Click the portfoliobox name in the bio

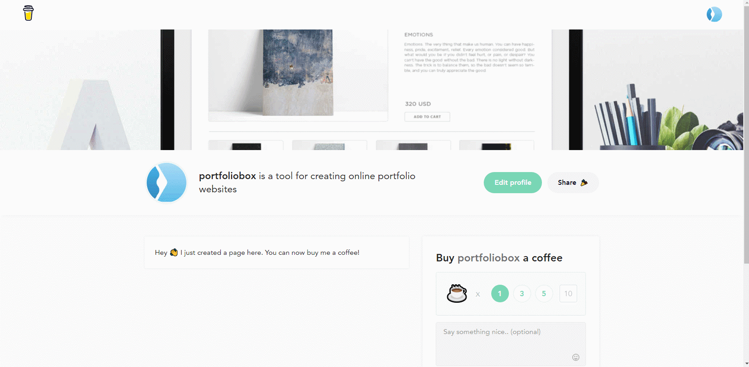pyautogui.click(x=228, y=176)
